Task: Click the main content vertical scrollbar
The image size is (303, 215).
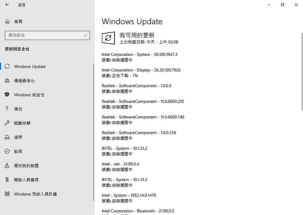Action: (x=302, y=71)
